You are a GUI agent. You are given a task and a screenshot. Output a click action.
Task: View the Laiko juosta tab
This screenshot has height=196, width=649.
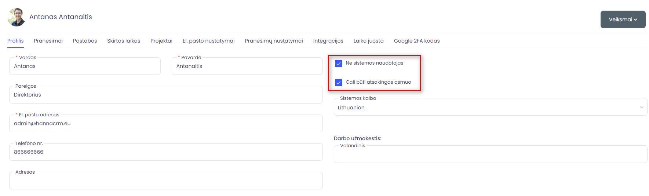click(x=368, y=41)
